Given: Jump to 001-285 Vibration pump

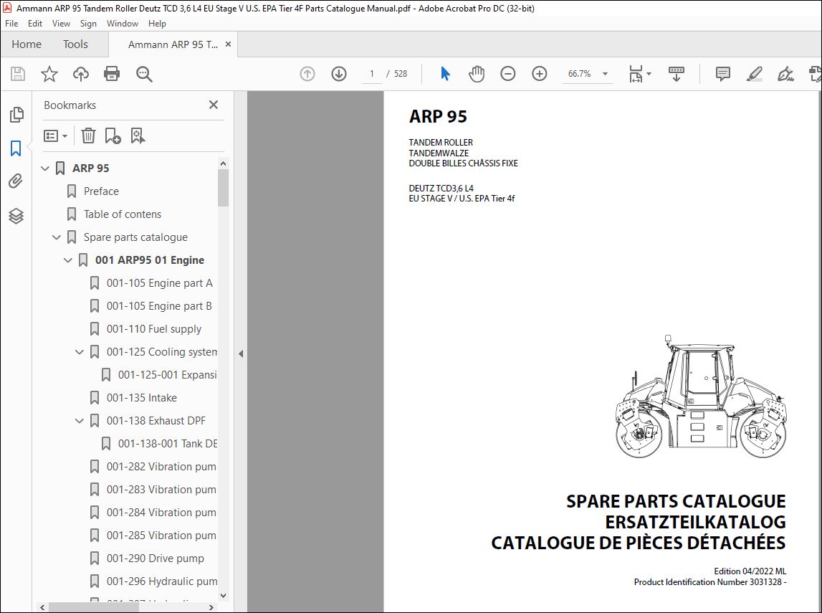Looking at the screenshot, I should (x=161, y=536).
